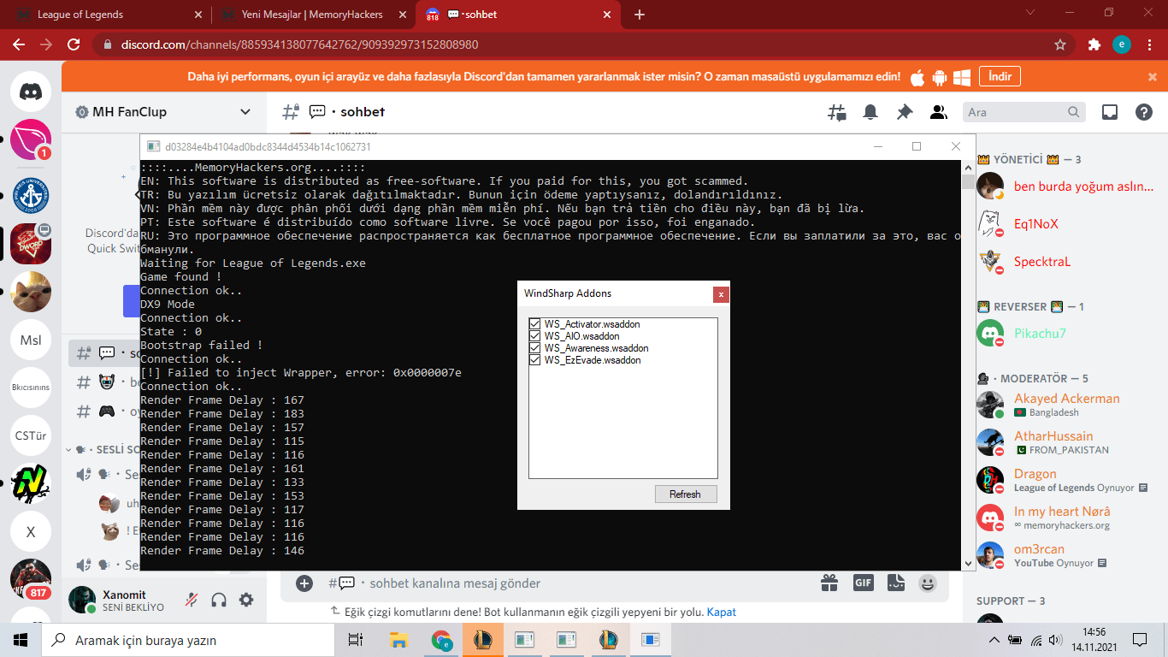Attach a file with the plus icon
The height and width of the screenshot is (657, 1168).
pyautogui.click(x=304, y=583)
